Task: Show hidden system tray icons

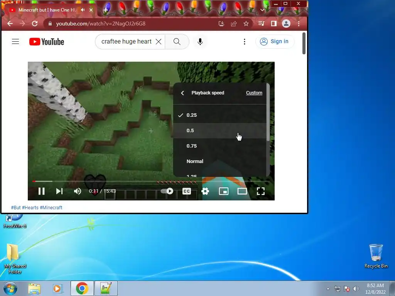Action: pyautogui.click(x=328, y=289)
